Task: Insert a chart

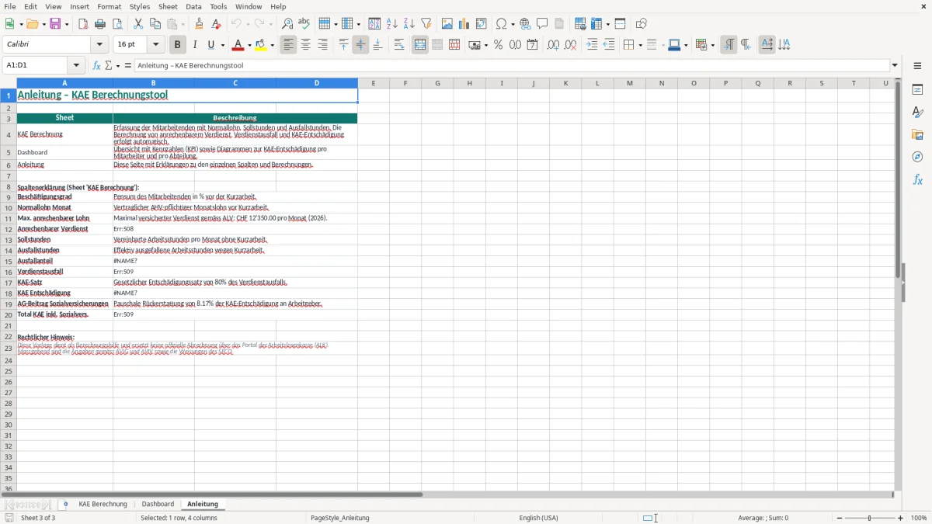Action: coord(464,24)
